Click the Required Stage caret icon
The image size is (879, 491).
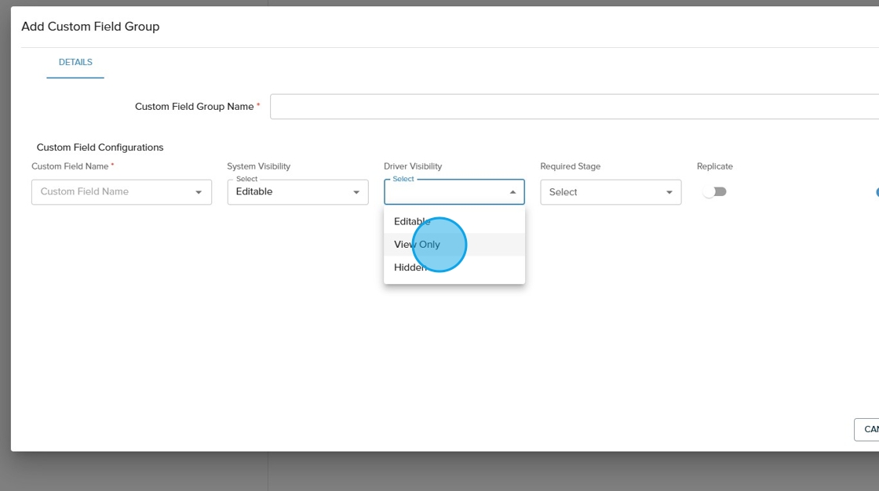(669, 192)
